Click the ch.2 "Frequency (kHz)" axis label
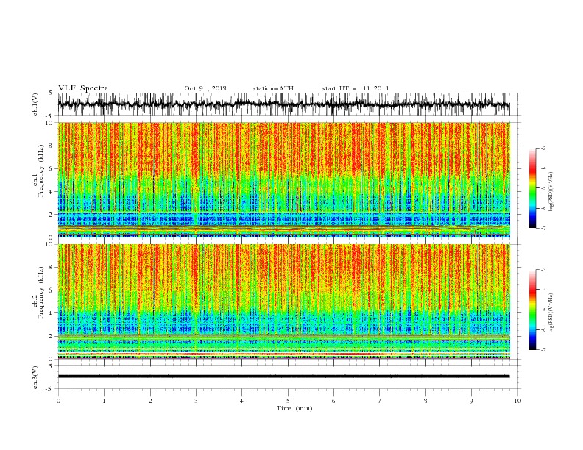Screen dimensions: 583x450 [41, 293]
